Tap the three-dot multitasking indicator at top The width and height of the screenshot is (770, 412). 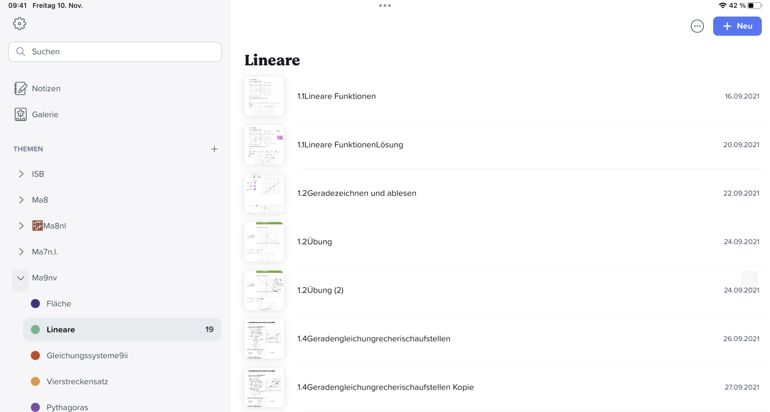[385, 6]
